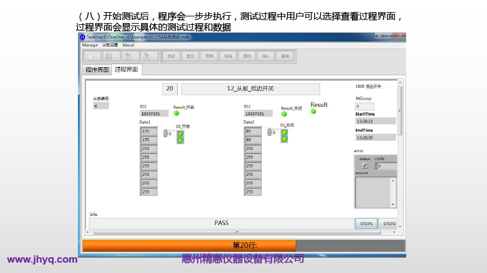Open the About menu
This screenshot has height=273, width=487.
click(128, 45)
